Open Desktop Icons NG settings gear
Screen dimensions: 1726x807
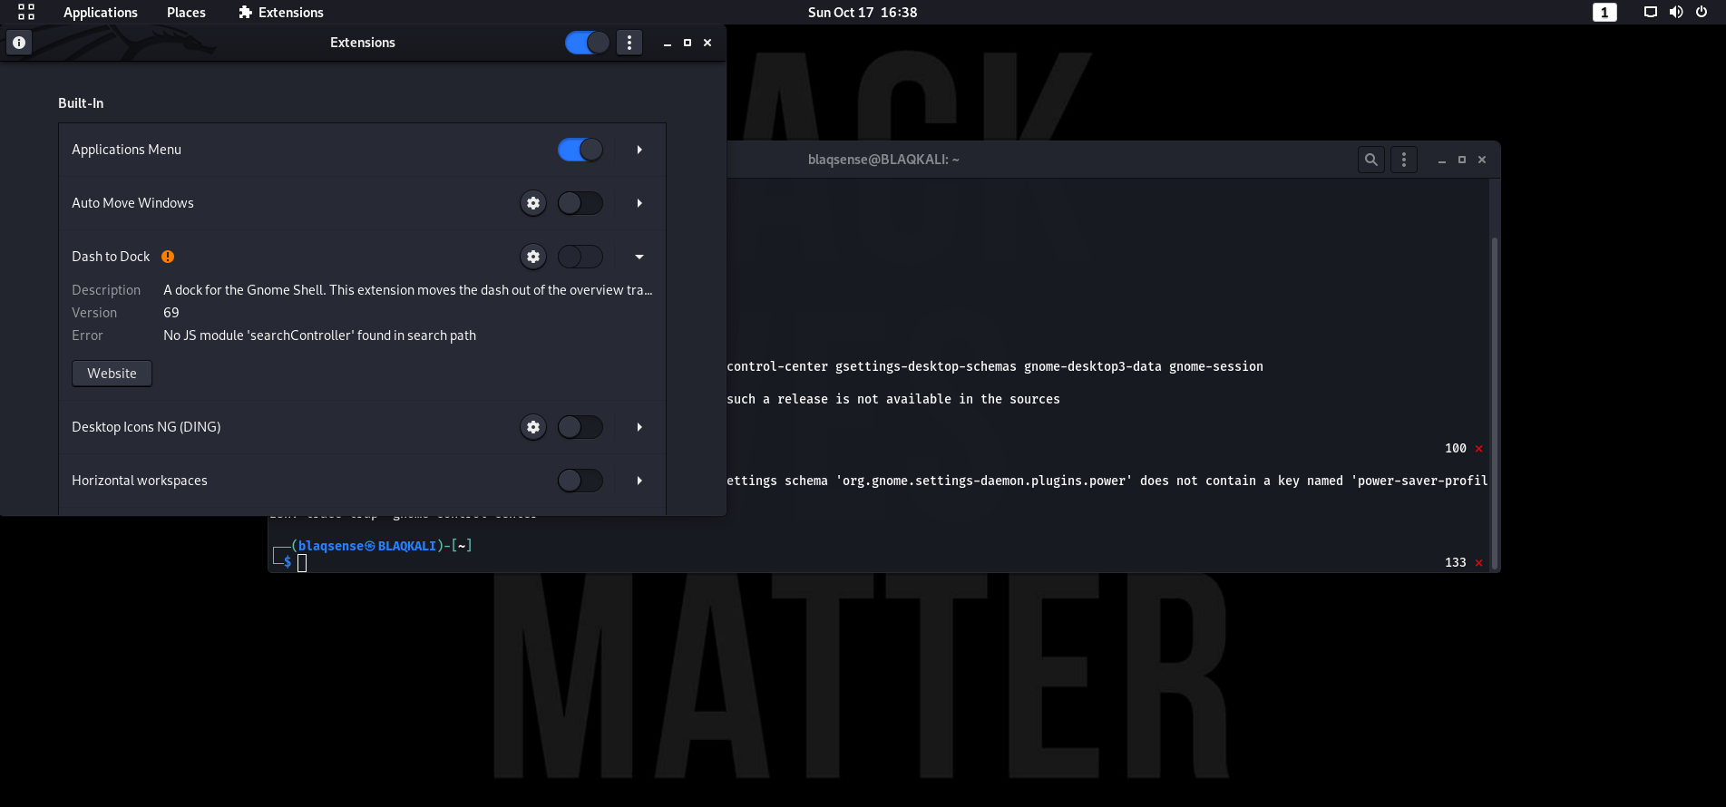coord(533,427)
